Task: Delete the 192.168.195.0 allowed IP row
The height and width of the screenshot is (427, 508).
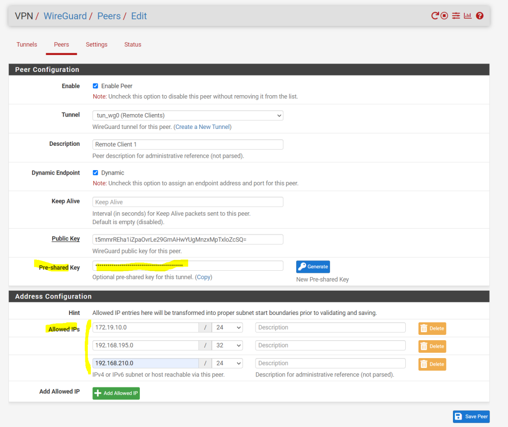Action: click(x=432, y=346)
